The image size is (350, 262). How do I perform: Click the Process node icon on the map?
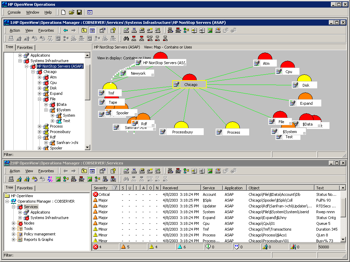[219, 132]
